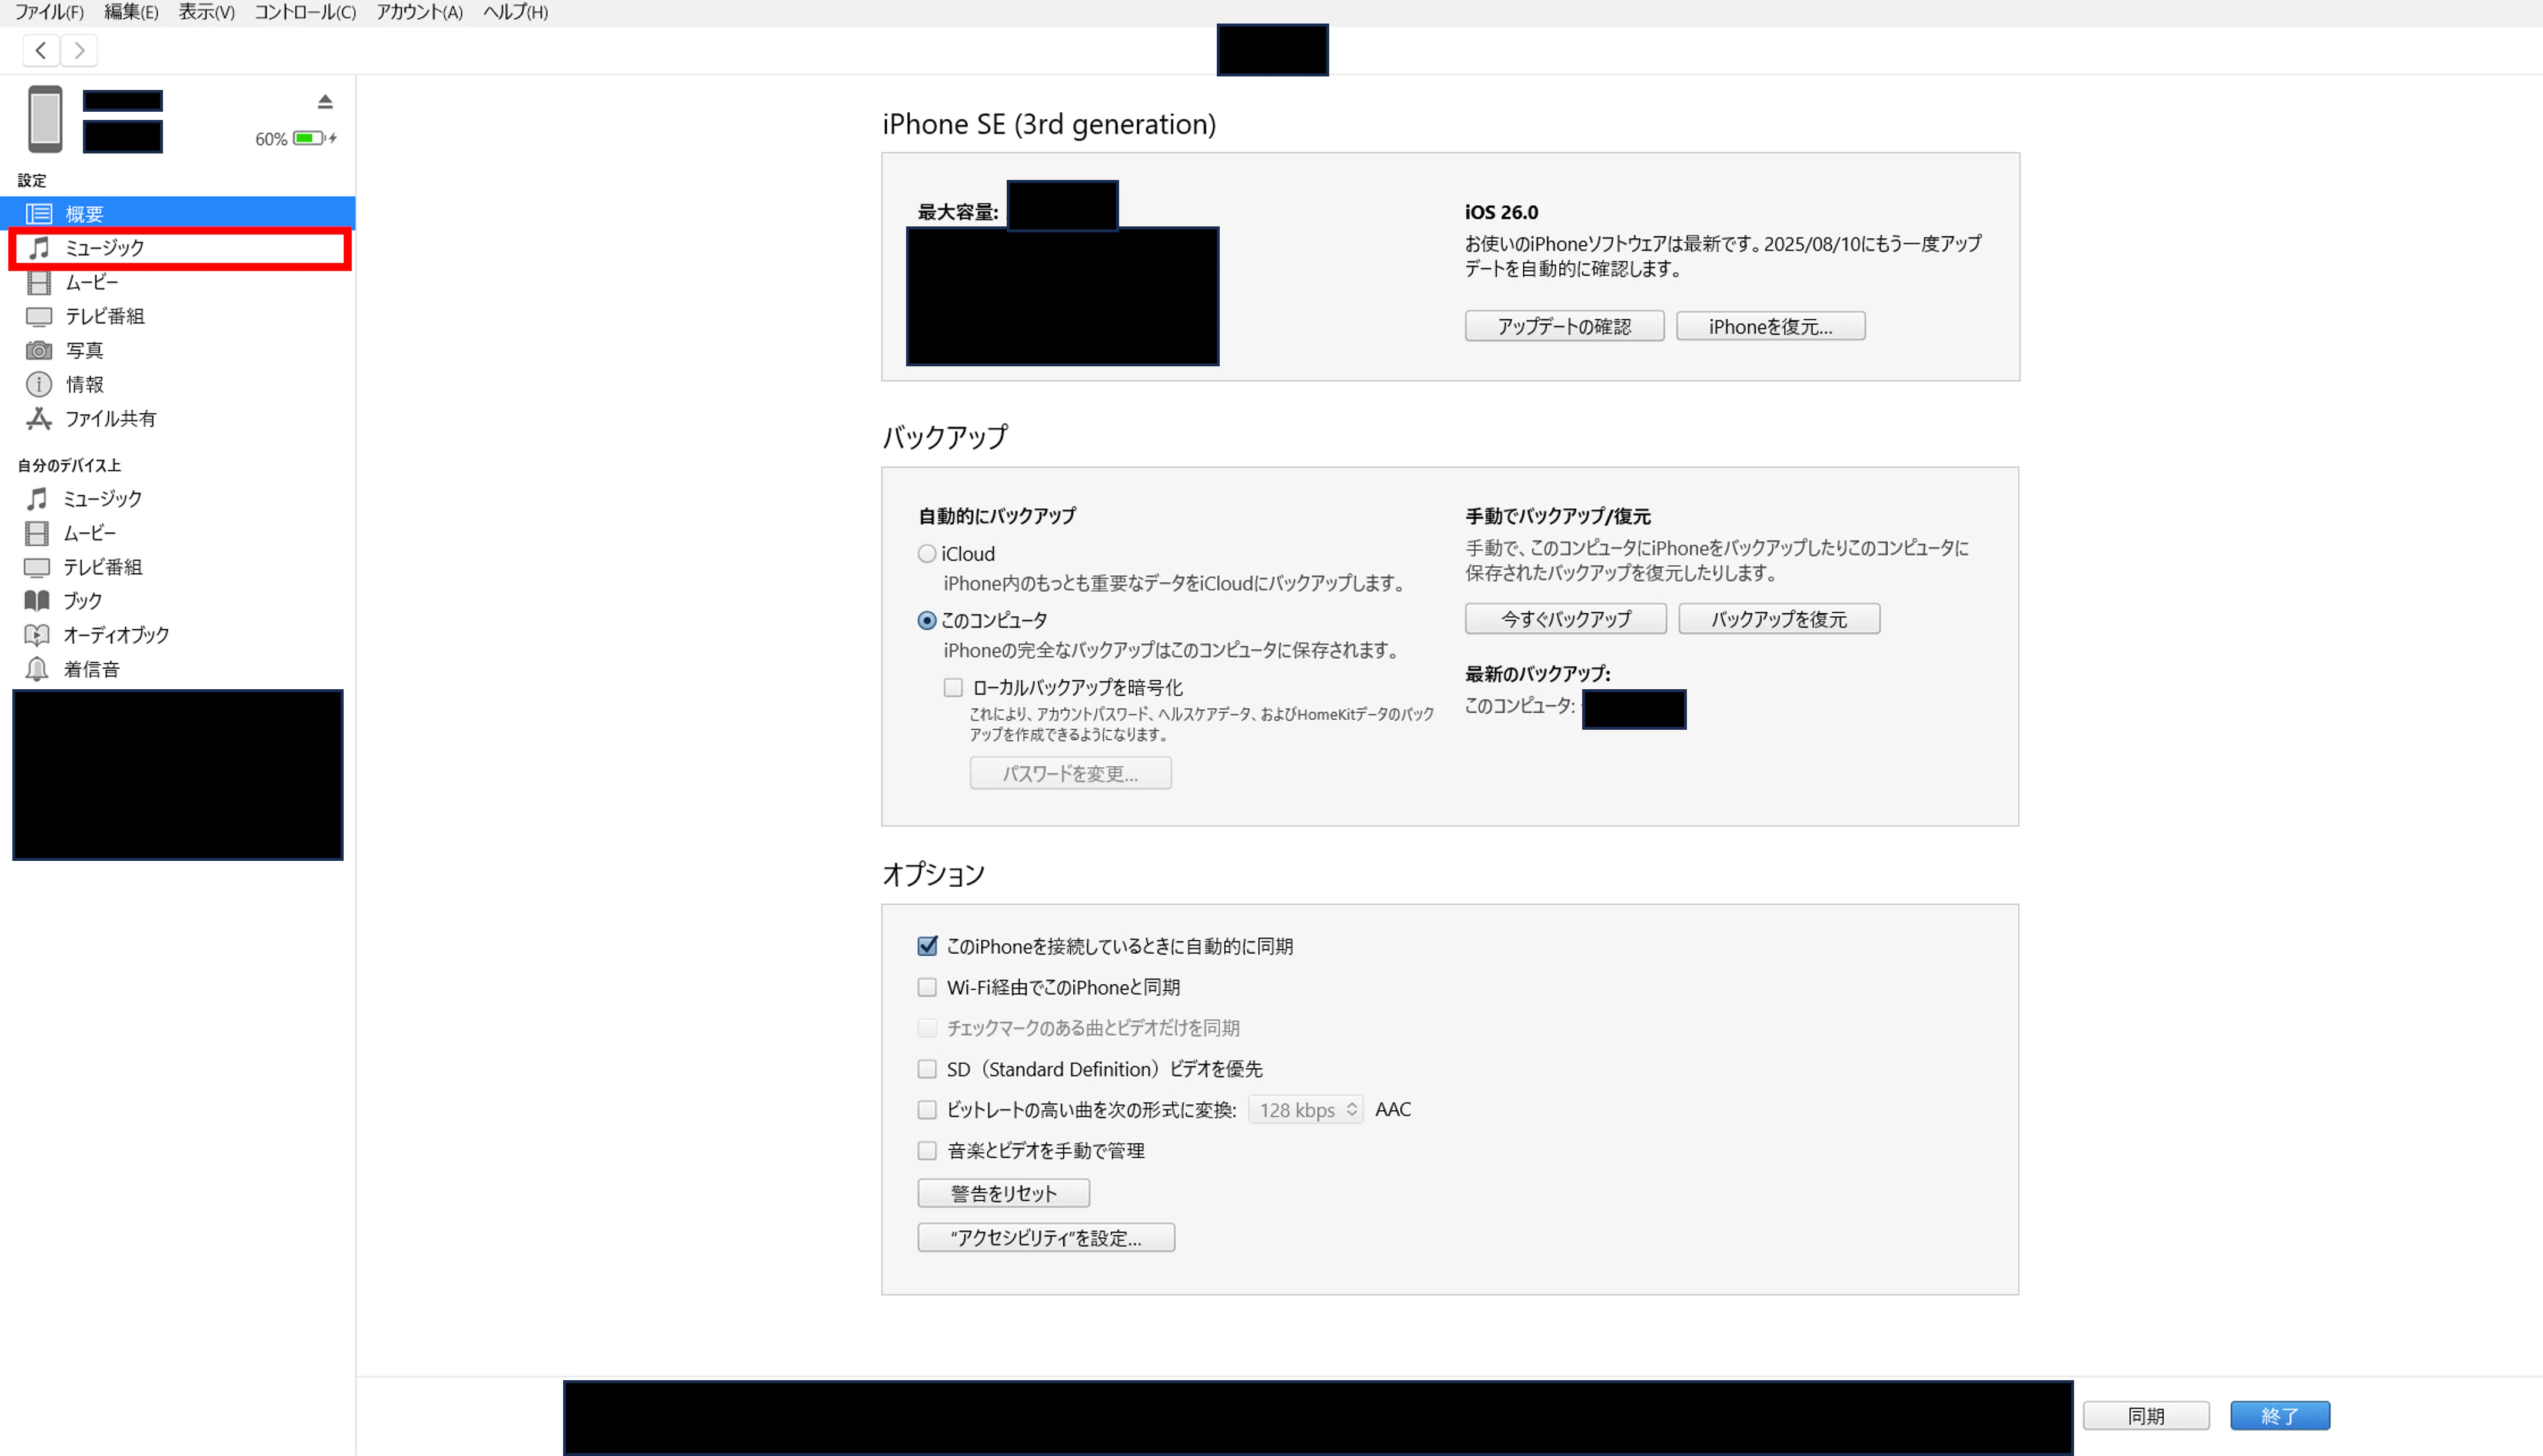The height and width of the screenshot is (1456, 2543).
Task: Enable ローカルバックアップを暗号化 checkbox
Action: point(953,688)
